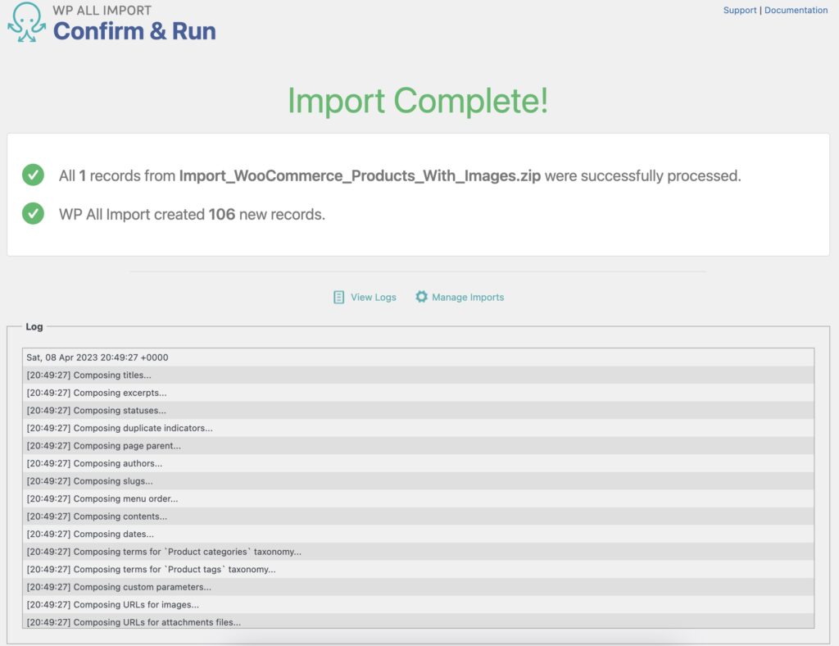The height and width of the screenshot is (646, 839).
Task: Open the Documentation link
Action: pyautogui.click(x=796, y=10)
